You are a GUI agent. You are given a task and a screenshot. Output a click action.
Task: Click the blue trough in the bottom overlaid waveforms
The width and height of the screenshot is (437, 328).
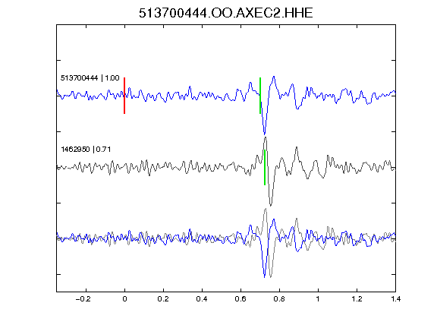(265, 276)
